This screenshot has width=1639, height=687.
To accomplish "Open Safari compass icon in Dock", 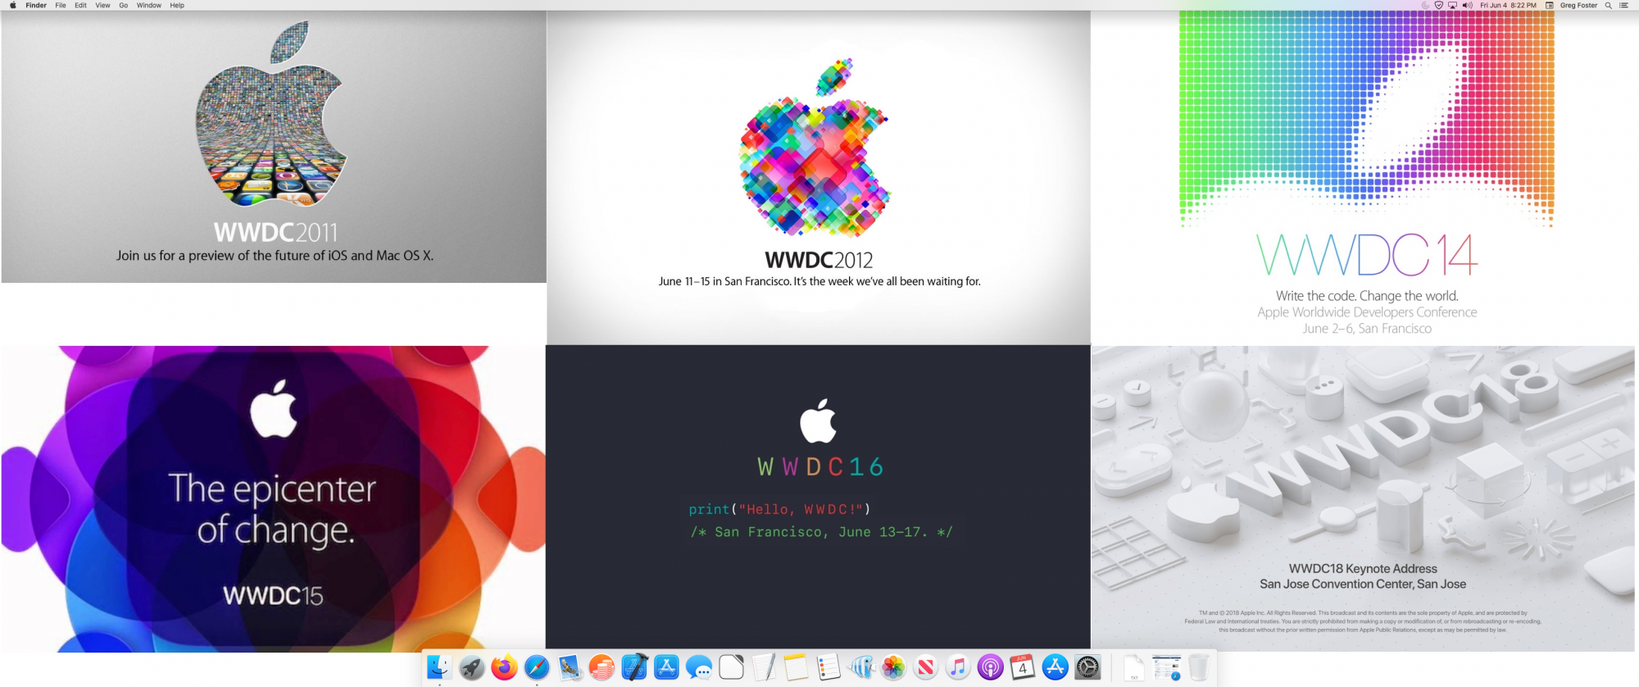I will (x=537, y=667).
